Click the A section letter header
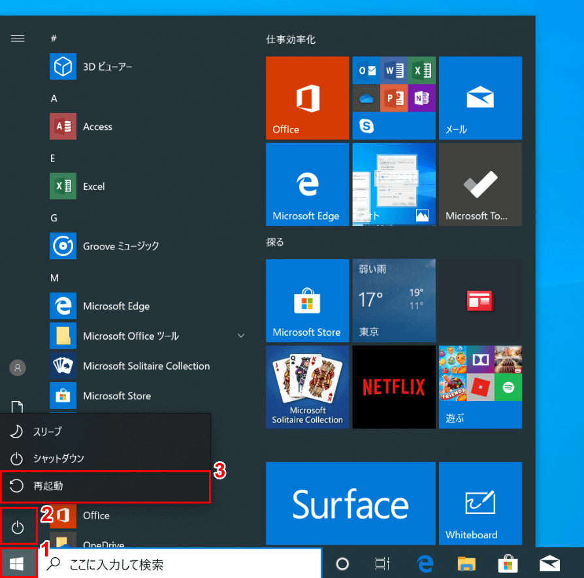Screen dimensions: 584x578 pyautogui.click(x=54, y=99)
